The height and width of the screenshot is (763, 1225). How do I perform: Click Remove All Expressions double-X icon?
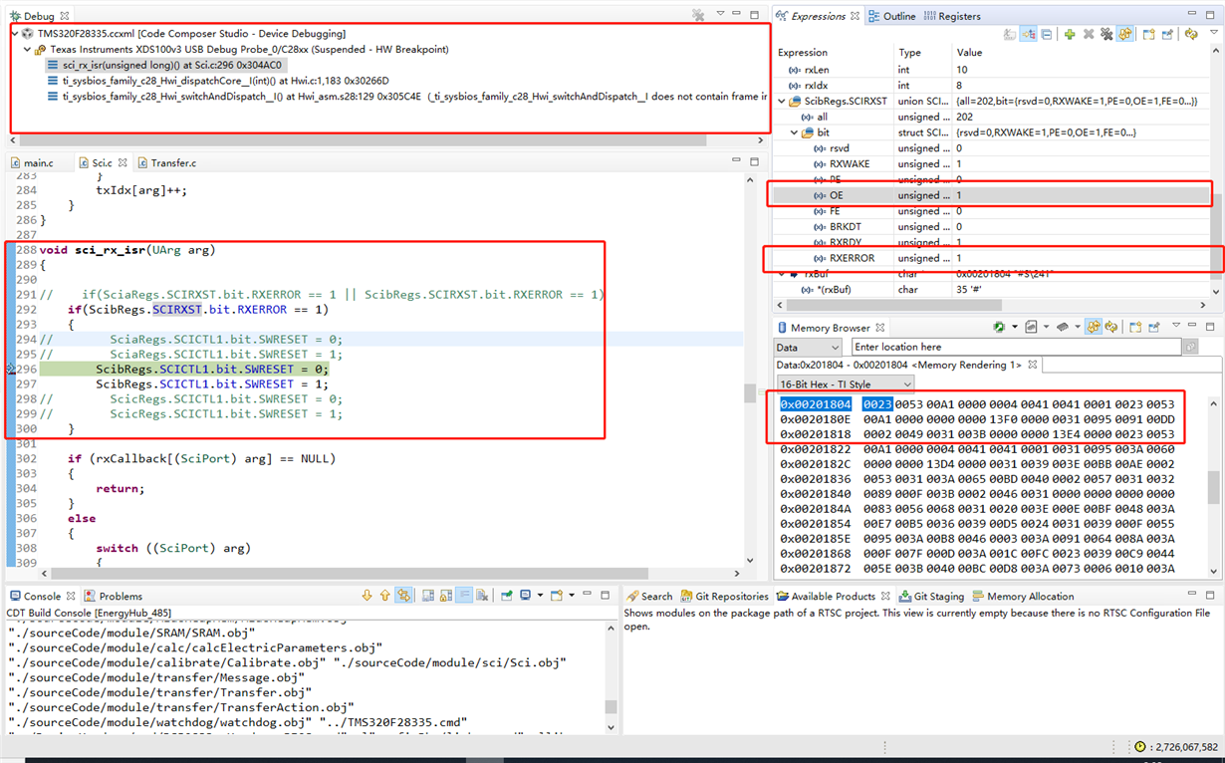point(1105,34)
